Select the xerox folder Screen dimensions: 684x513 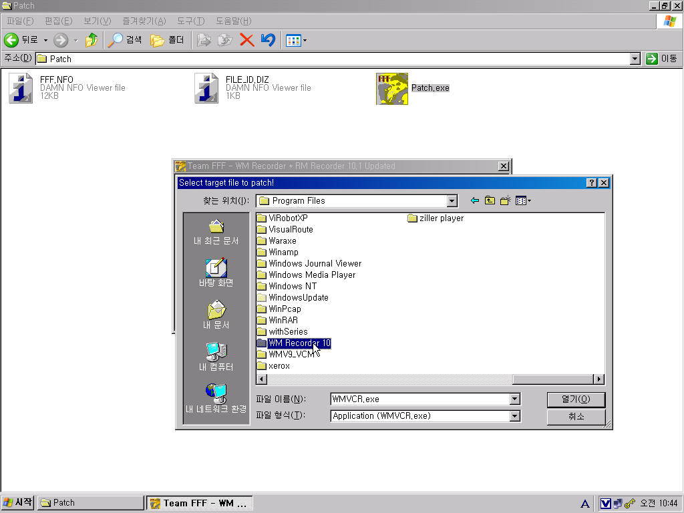coord(273,365)
